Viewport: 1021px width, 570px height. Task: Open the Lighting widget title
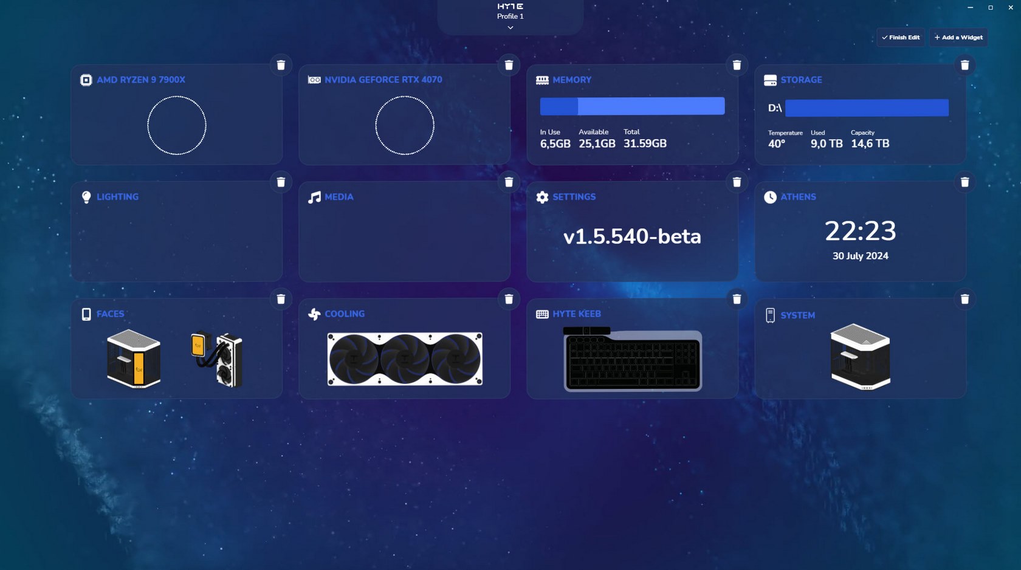click(117, 197)
